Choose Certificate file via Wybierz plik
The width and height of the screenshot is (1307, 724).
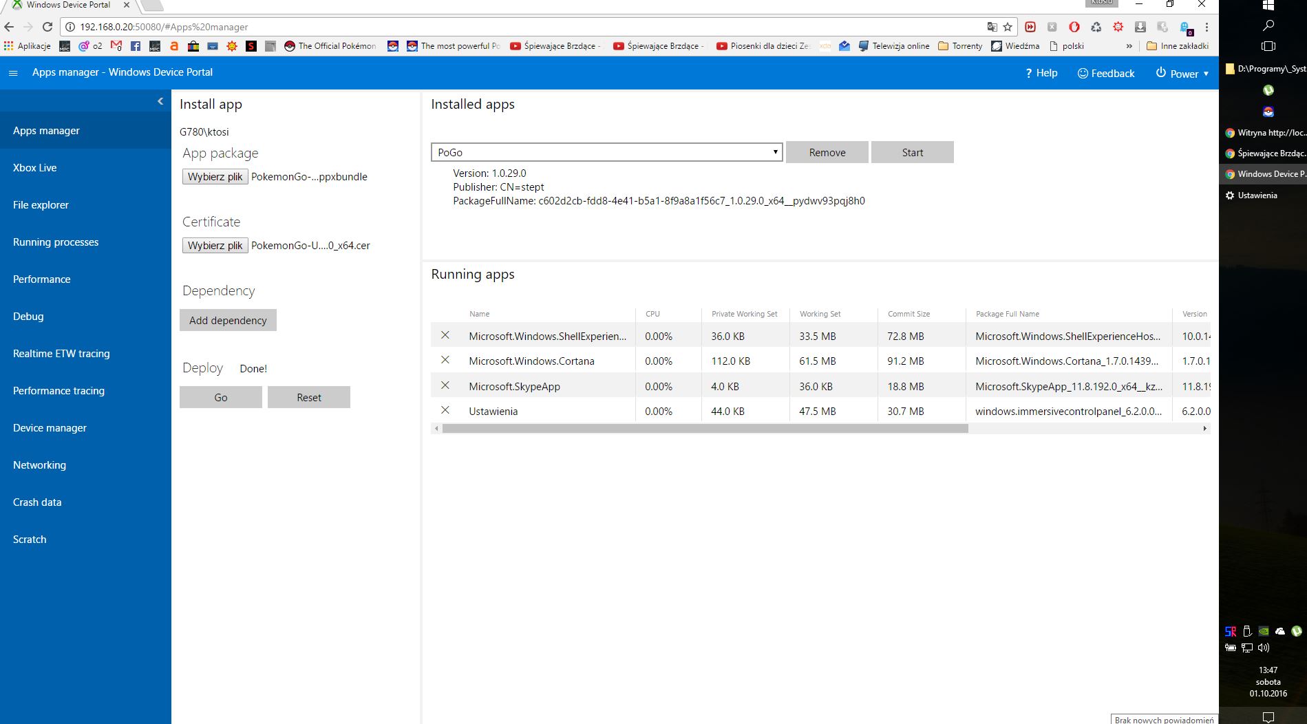point(215,246)
